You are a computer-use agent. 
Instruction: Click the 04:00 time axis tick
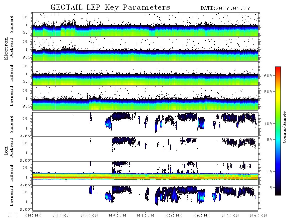coord(146,216)
